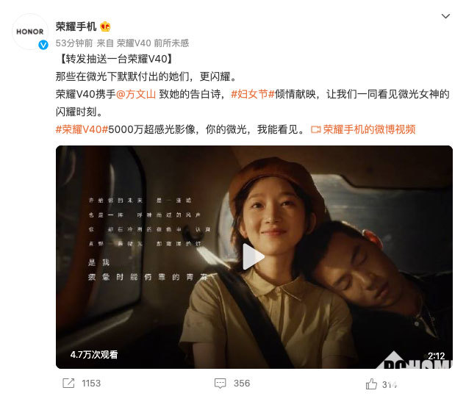Click the video camera icon before 荣耀手机的微博视频
Screen dimensions: 466x396
(x=315, y=130)
